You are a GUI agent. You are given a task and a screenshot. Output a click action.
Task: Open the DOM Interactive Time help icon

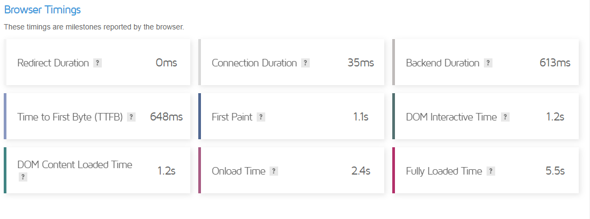click(505, 117)
